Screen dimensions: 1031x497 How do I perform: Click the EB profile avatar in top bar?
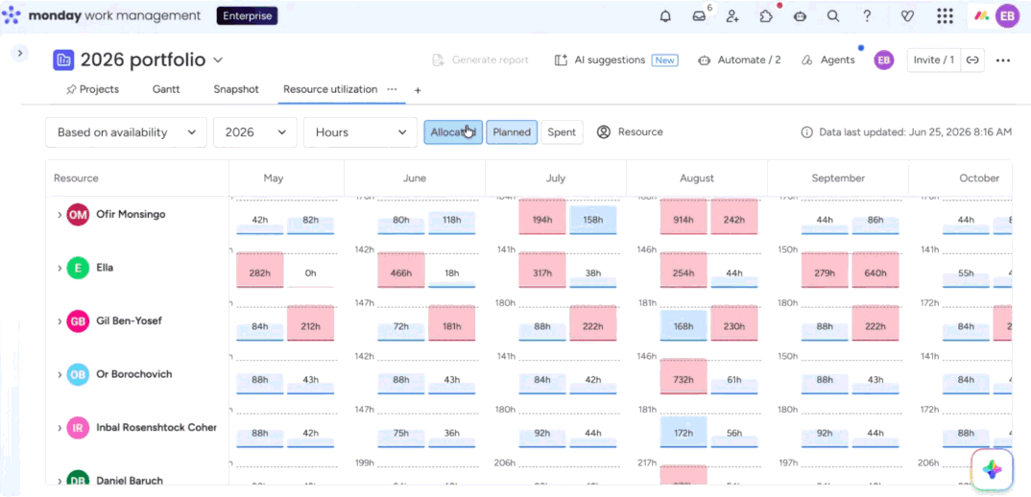[x=1007, y=16]
